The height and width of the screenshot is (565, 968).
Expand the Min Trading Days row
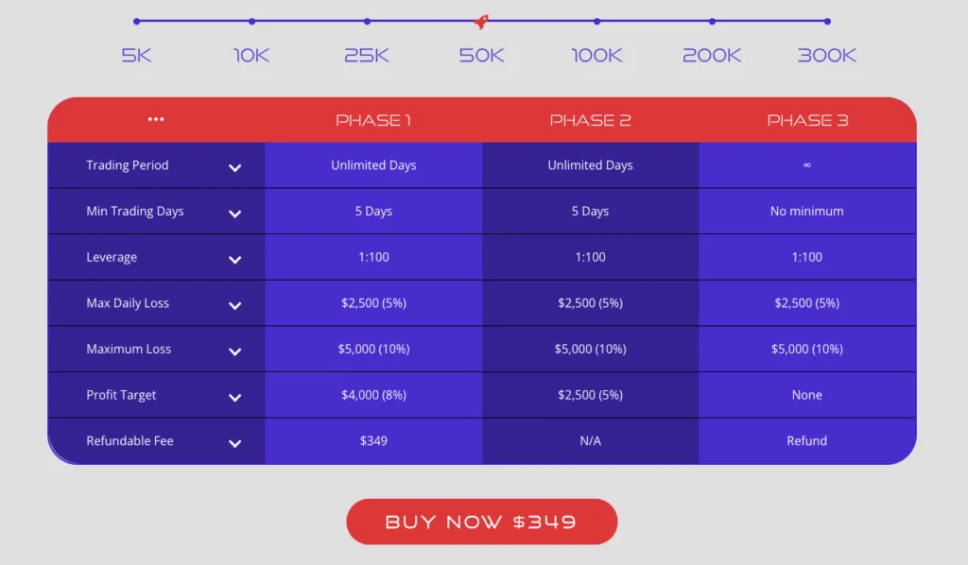pos(234,214)
